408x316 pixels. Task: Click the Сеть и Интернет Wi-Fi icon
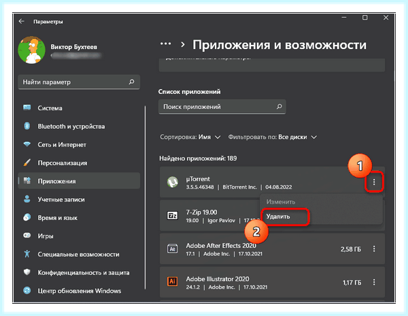(27, 144)
